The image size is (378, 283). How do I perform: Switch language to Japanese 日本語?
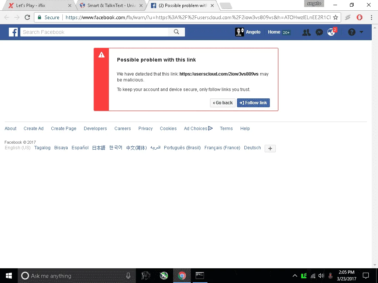pos(99,148)
